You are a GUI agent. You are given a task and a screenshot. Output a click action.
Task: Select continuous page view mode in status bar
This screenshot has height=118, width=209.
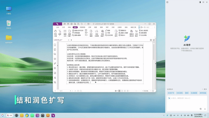coord(122,91)
